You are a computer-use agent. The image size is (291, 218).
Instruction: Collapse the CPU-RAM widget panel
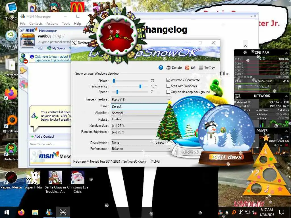(286, 53)
